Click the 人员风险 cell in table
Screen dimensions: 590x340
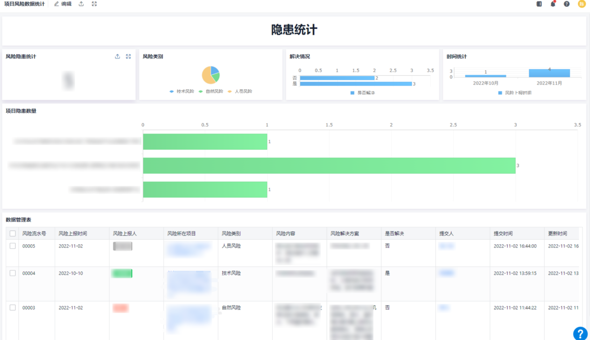(x=231, y=246)
